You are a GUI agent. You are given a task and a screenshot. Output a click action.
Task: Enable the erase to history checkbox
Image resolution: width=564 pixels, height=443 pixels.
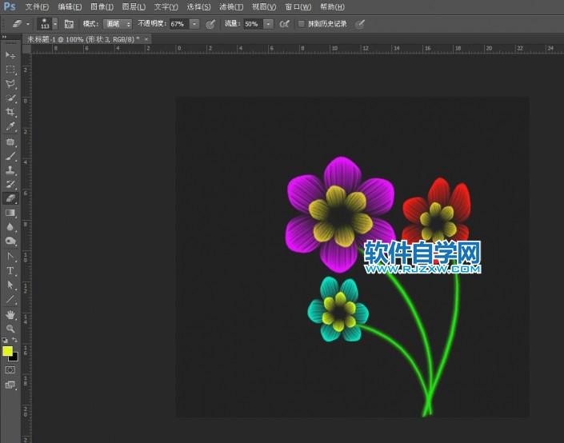pyautogui.click(x=302, y=24)
